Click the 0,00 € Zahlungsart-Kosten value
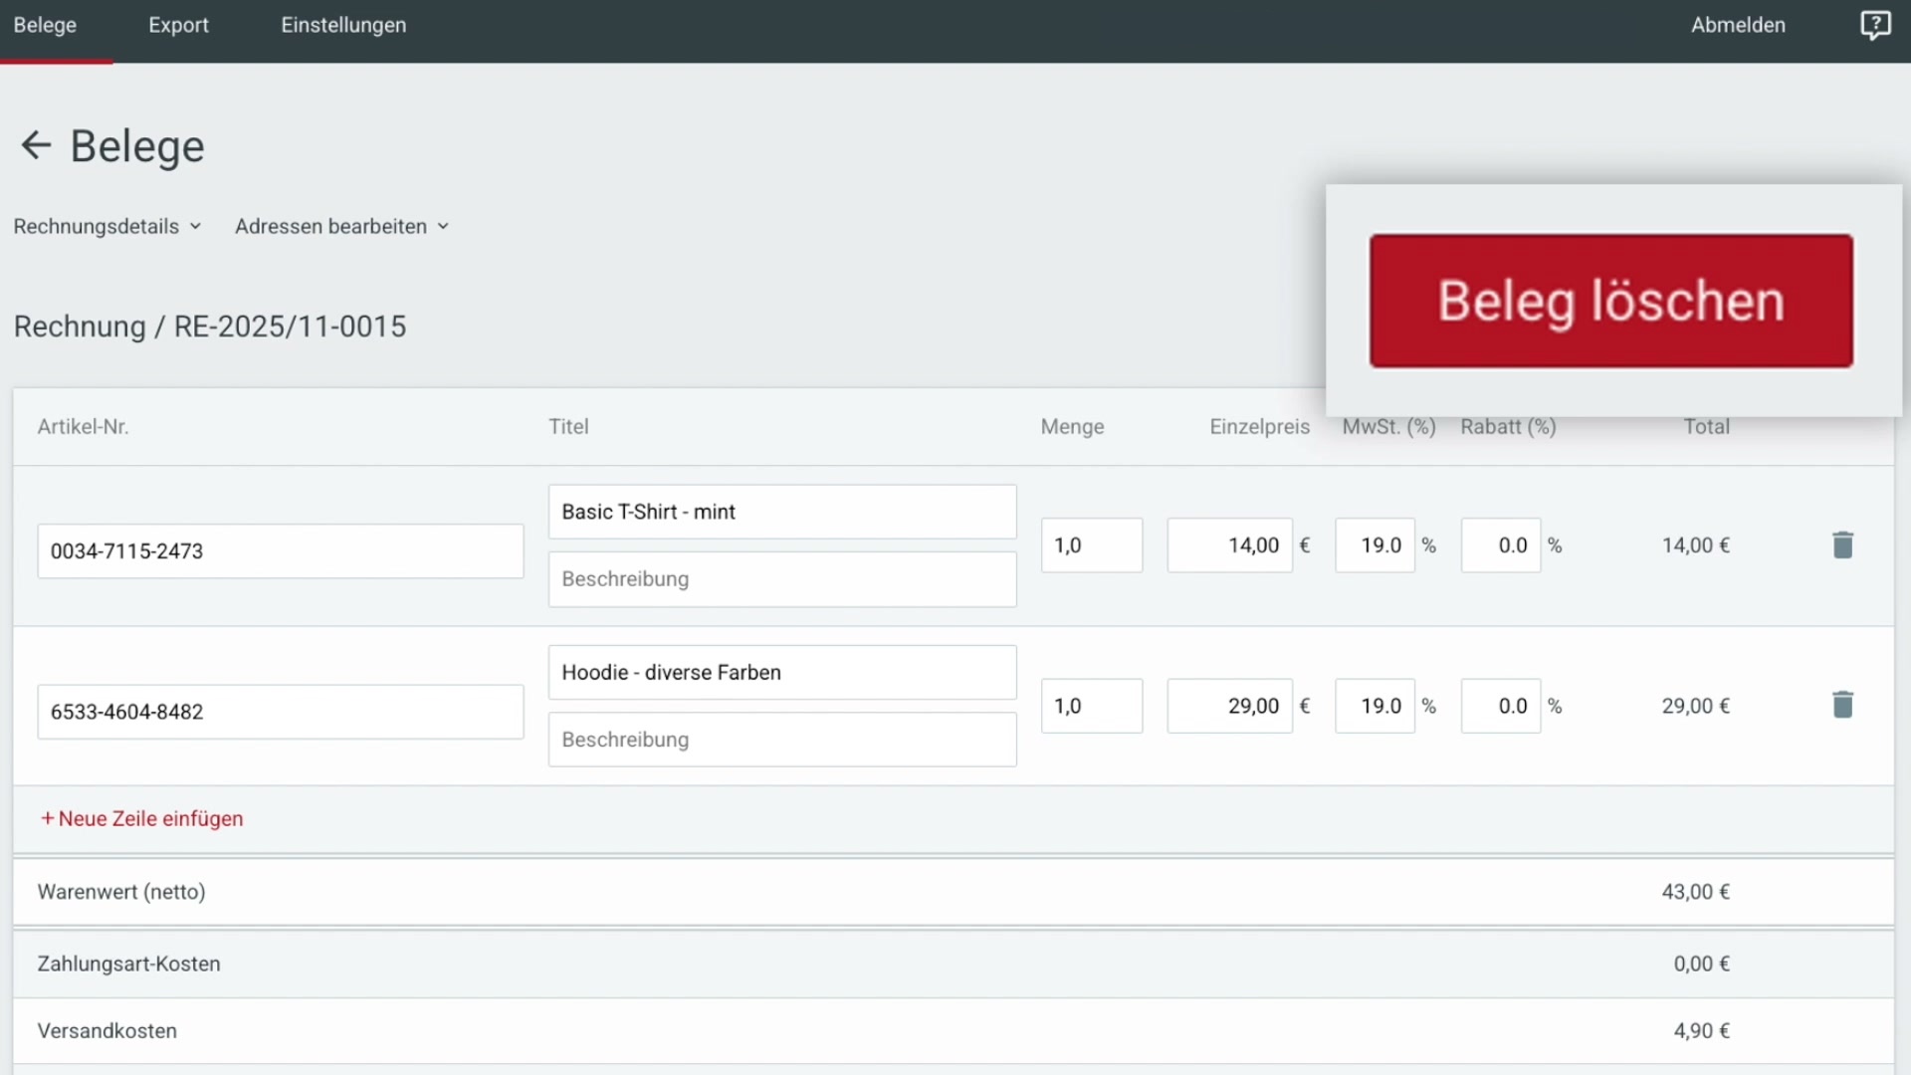This screenshot has height=1075, width=1911. [1701, 964]
